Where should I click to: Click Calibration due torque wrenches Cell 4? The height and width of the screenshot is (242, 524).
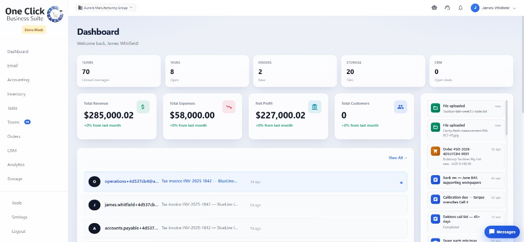(x=464, y=199)
